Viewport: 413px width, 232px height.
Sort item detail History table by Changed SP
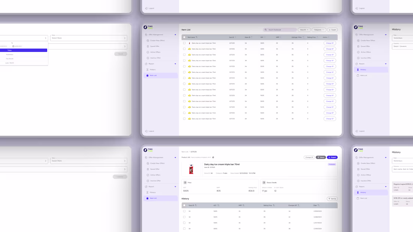298,205
